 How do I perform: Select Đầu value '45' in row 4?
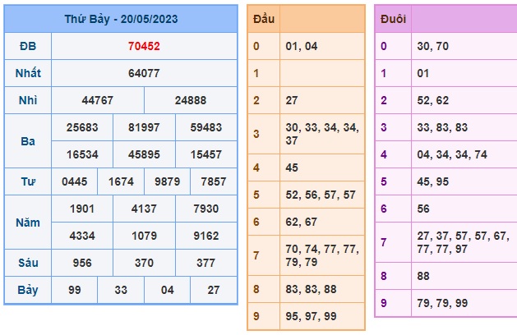(292, 167)
